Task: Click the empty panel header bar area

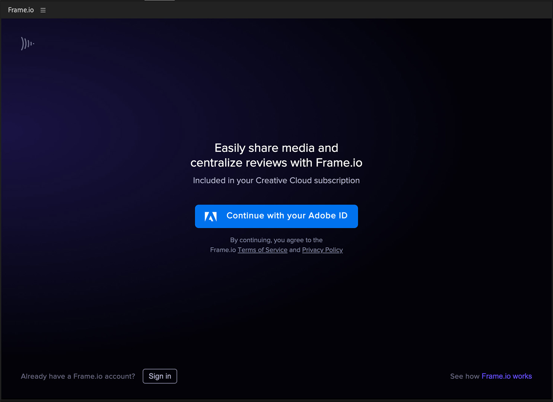Action: (298, 10)
